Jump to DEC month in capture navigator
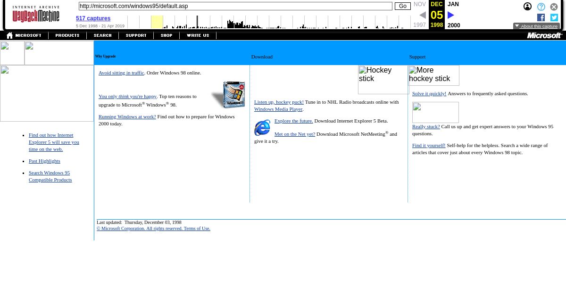The height and width of the screenshot is (297, 566). tap(437, 4)
